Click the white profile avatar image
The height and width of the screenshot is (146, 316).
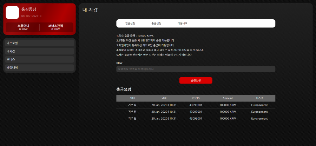pos(12,13)
